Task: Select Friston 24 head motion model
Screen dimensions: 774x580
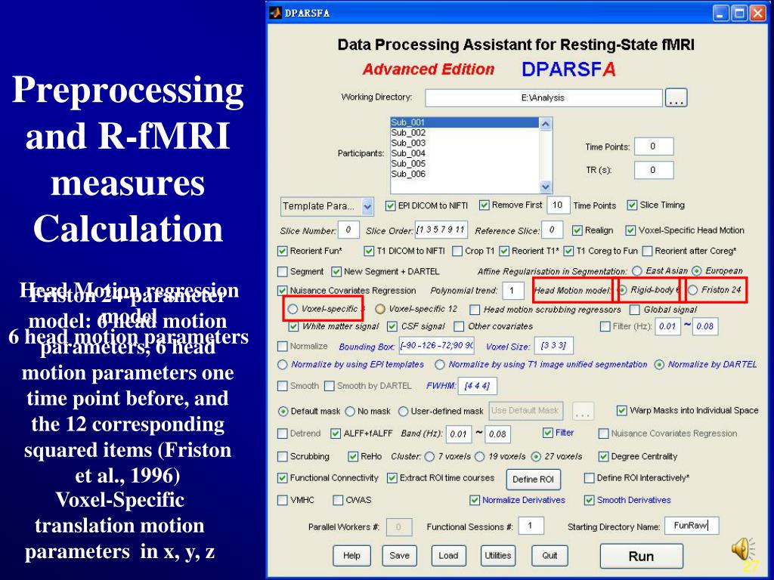Action: point(693,290)
